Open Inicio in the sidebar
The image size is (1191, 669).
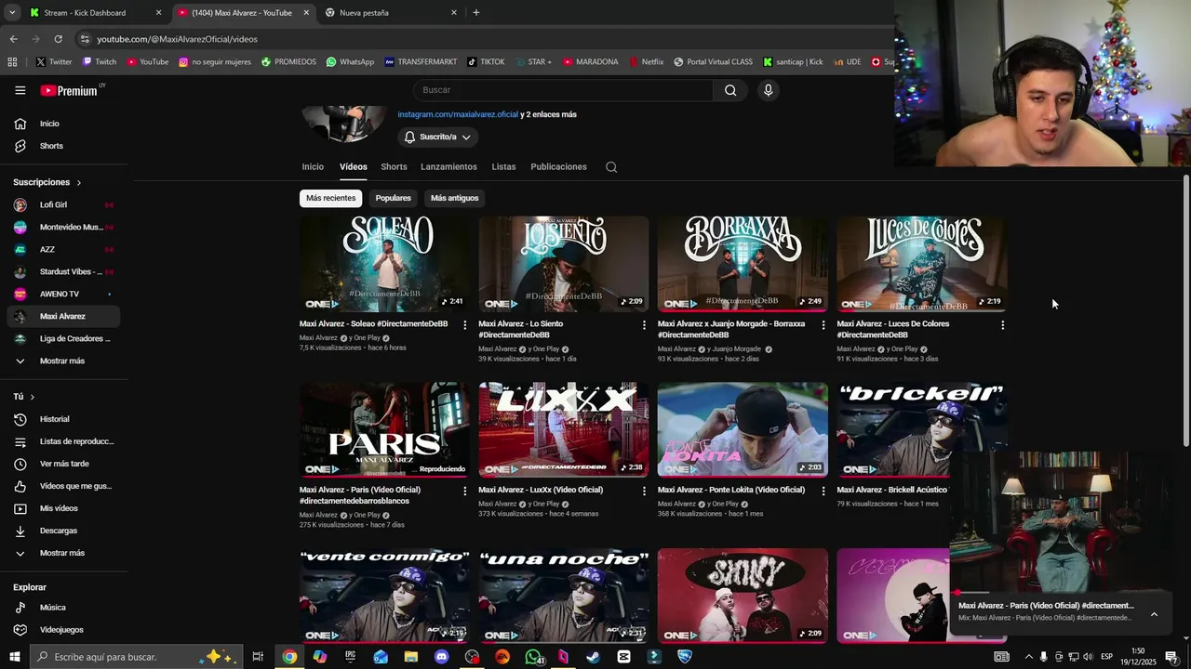click(x=63, y=124)
